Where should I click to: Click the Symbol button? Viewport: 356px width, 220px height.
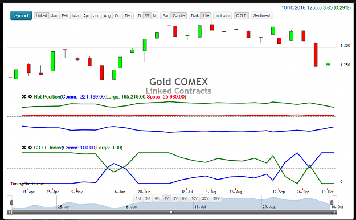click(21, 16)
